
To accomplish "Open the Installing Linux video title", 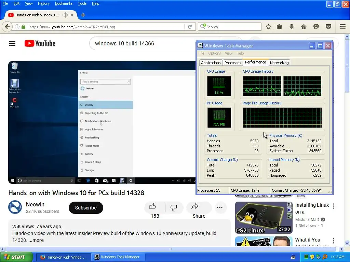I will point(312,208).
